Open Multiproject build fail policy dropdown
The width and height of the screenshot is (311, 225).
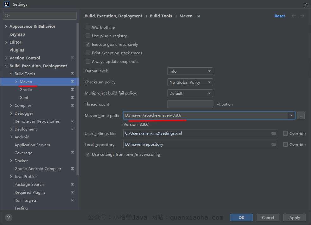[x=190, y=93]
